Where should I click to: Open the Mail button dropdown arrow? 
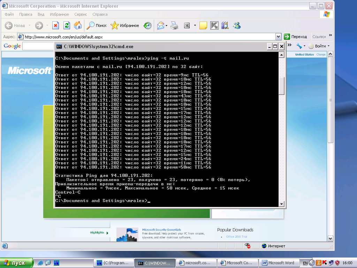166,25
